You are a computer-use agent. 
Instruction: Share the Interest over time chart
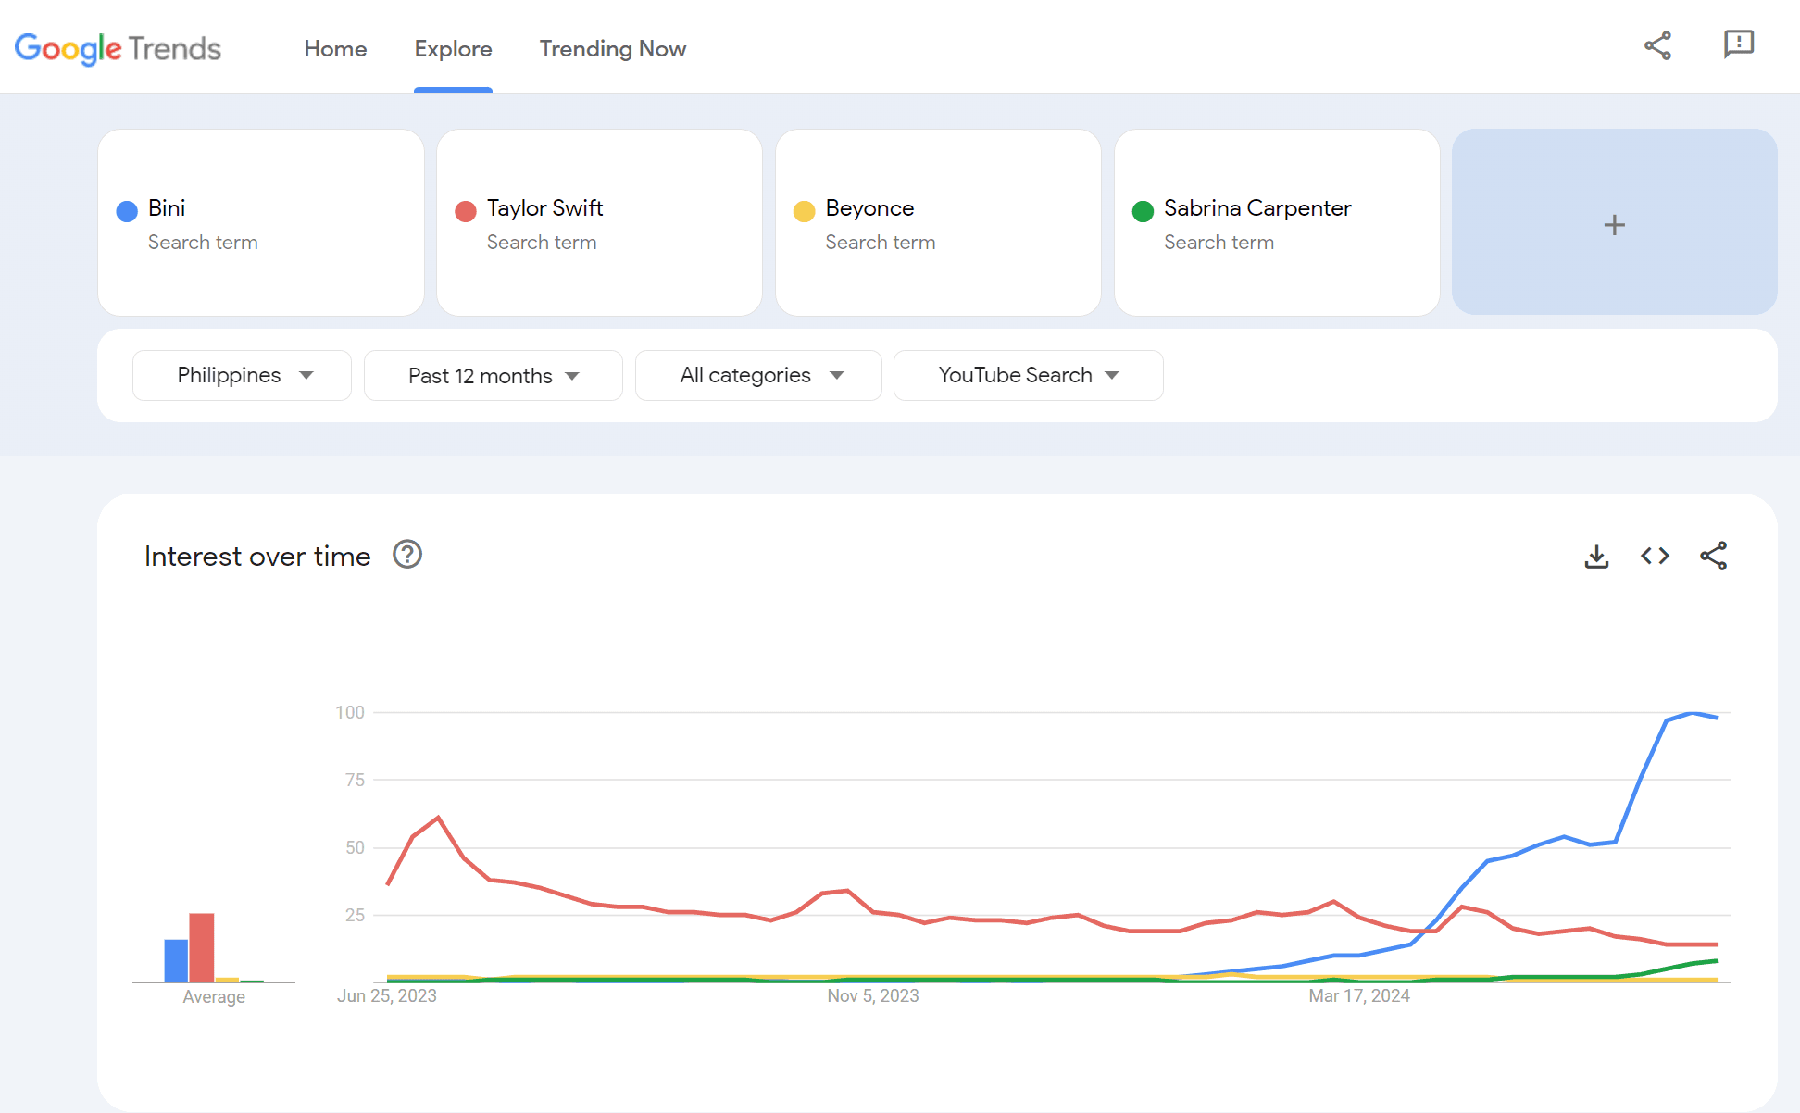[1713, 556]
